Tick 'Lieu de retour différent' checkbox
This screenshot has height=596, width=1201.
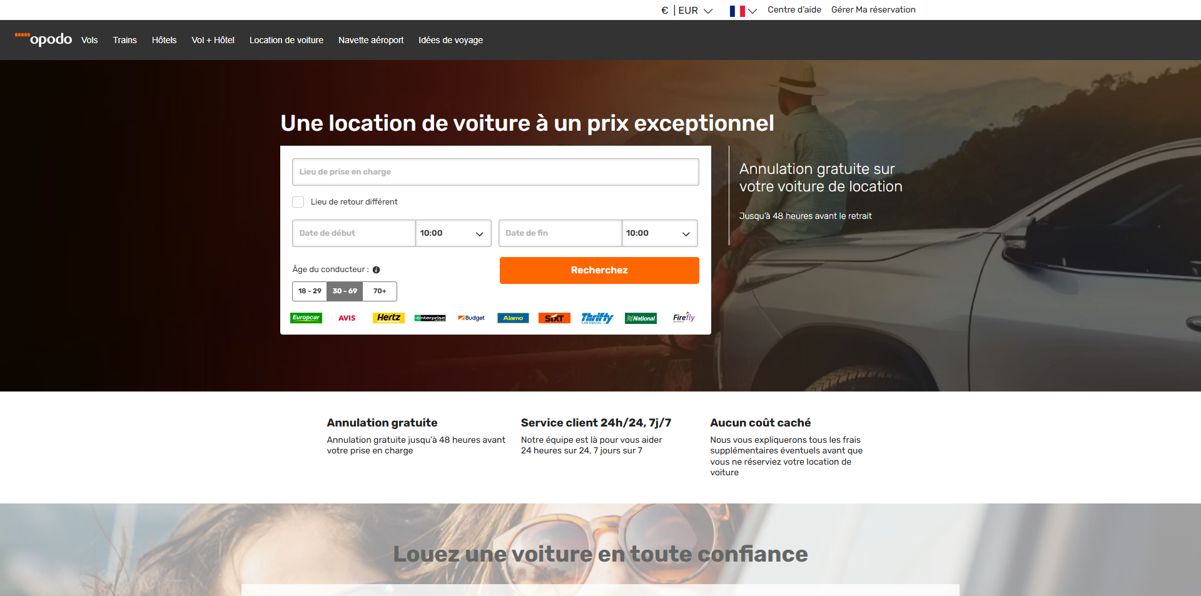(x=298, y=202)
